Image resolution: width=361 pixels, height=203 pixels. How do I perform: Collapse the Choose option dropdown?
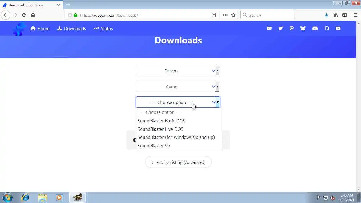178,102
